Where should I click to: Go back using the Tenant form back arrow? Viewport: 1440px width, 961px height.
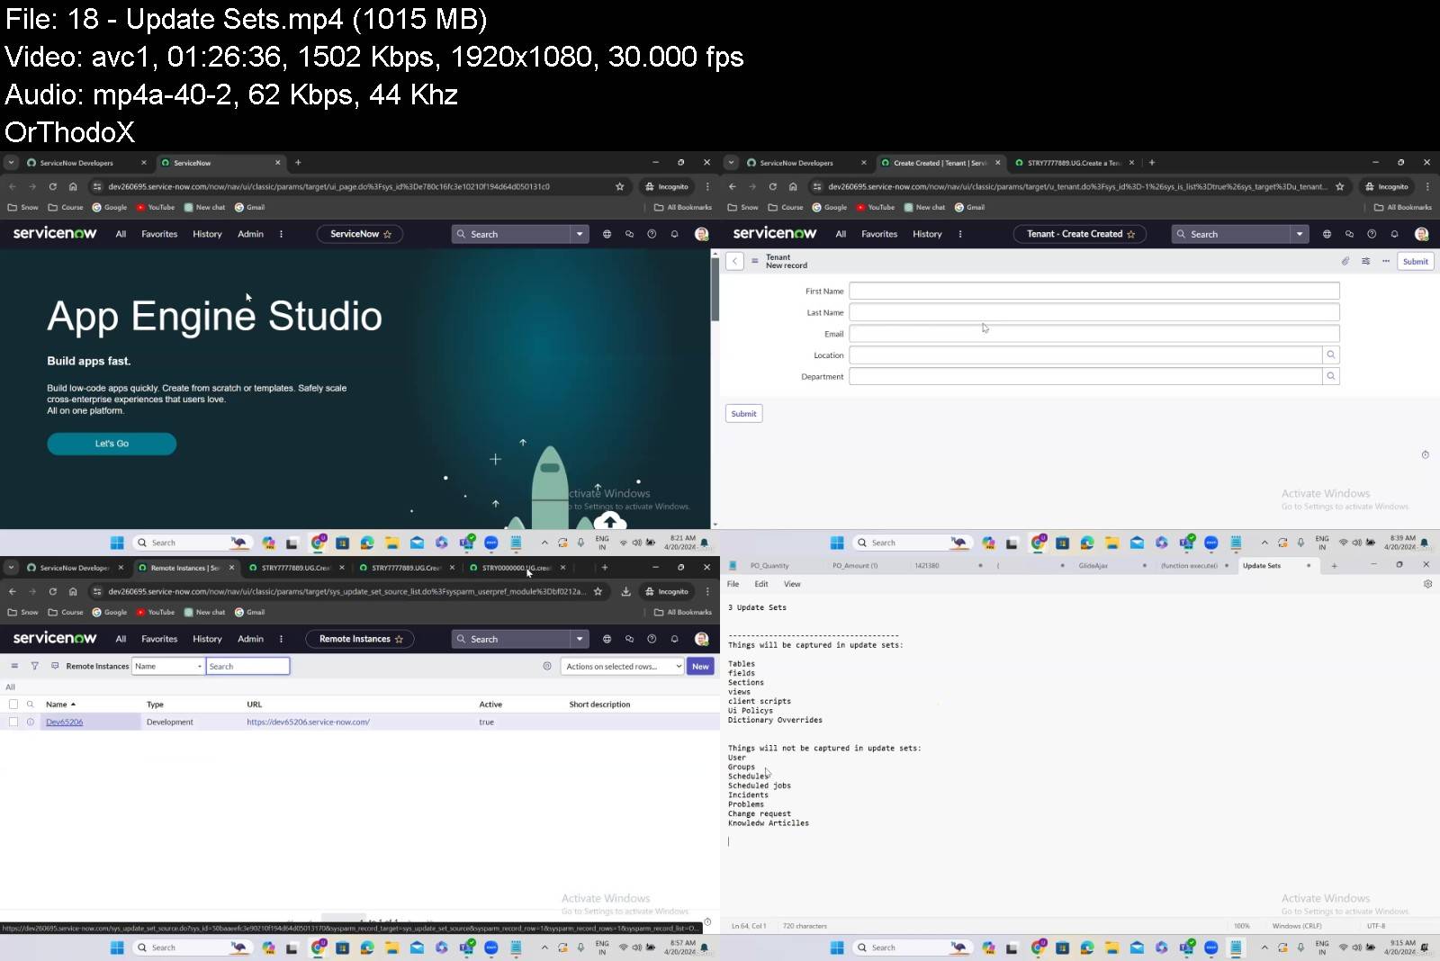pyautogui.click(x=734, y=261)
